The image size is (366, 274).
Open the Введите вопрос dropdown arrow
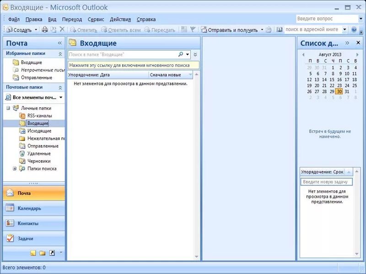tap(361, 19)
